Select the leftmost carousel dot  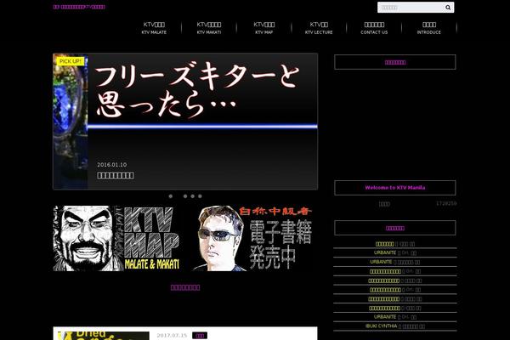(171, 196)
